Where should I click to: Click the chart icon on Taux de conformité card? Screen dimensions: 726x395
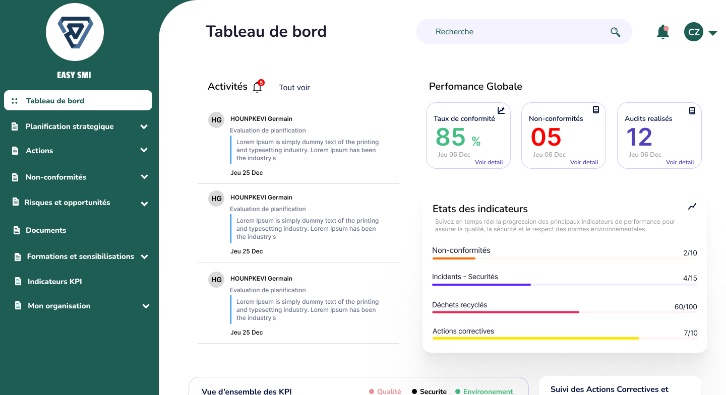(501, 110)
